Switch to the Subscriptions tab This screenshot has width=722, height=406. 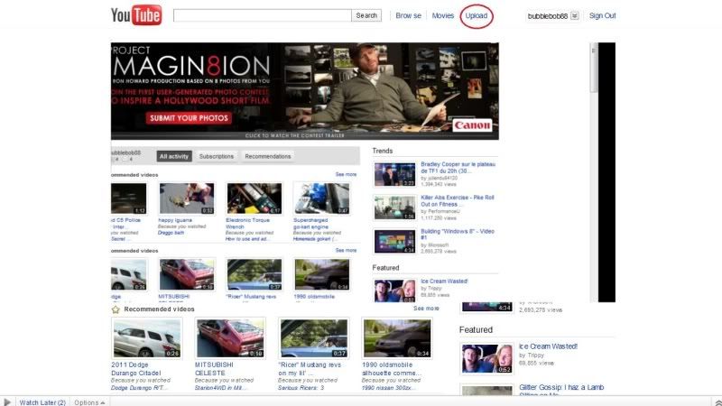point(217,156)
